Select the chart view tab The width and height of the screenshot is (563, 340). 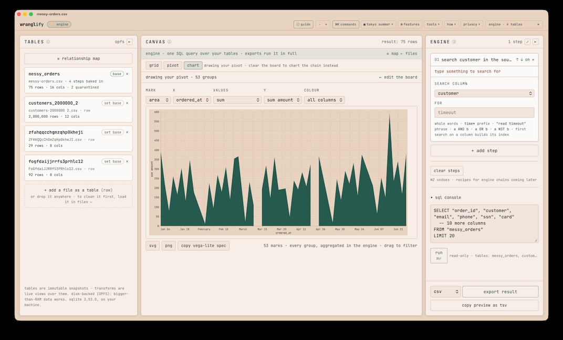point(193,65)
